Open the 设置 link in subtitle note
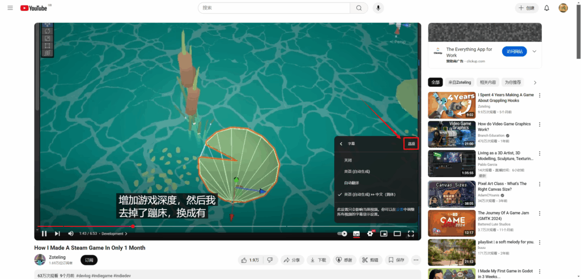The image size is (581, 279). [399, 209]
